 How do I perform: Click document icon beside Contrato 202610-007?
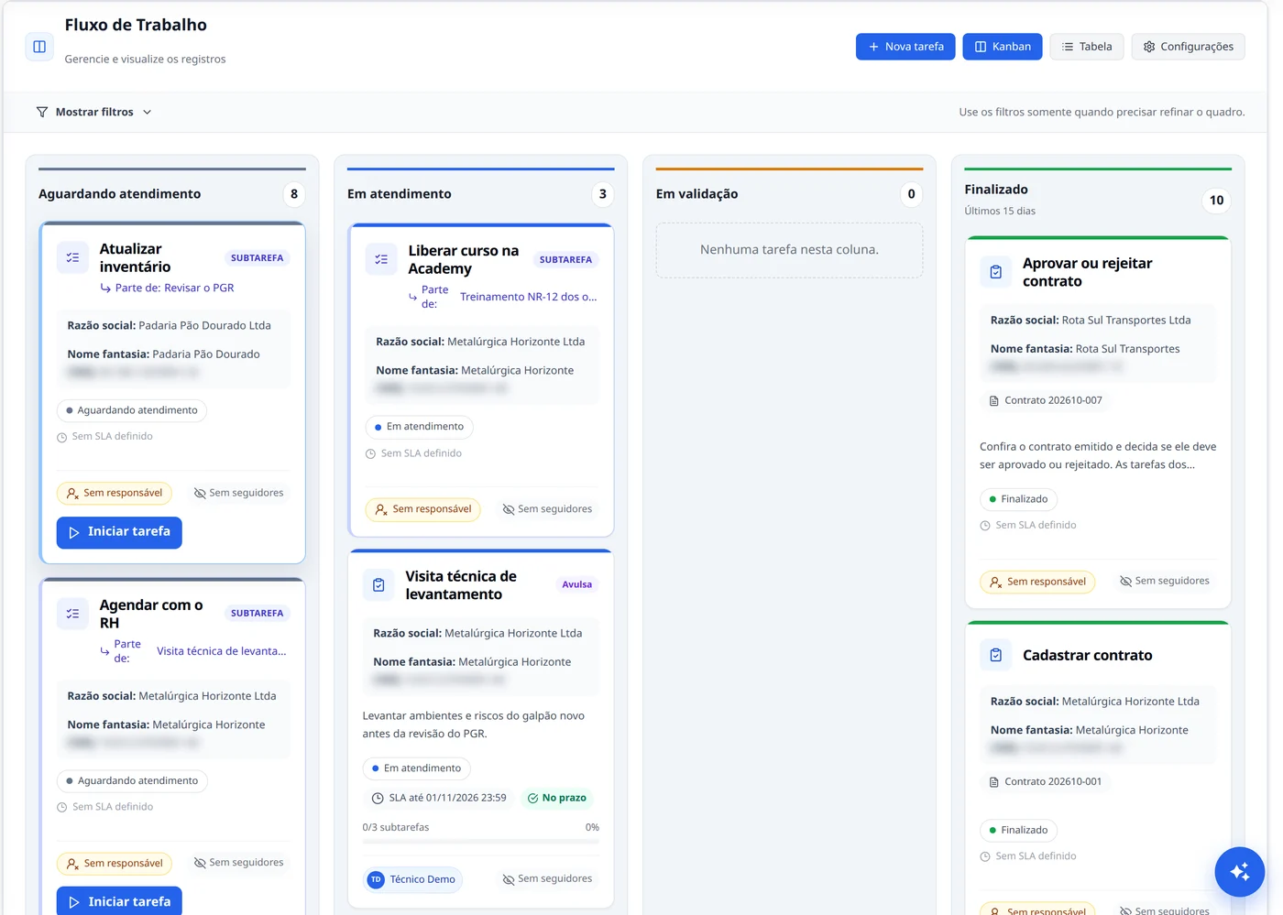tap(994, 401)
